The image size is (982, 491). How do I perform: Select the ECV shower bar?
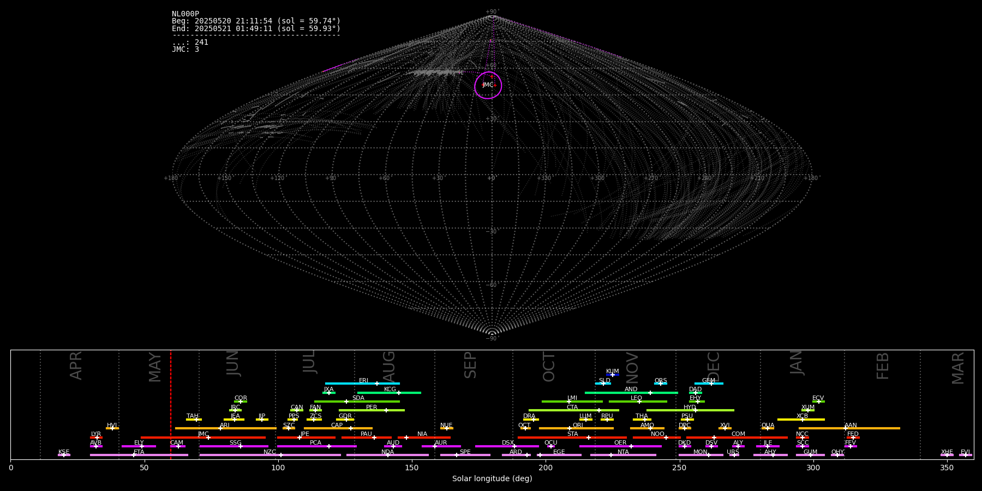pos(818,402)
